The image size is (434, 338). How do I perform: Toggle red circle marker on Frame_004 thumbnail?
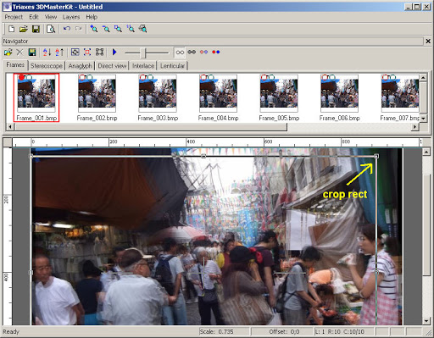(203, 77)
